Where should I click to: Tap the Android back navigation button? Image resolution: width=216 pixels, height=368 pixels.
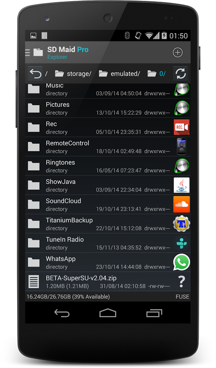pyautogui.click(x=62, y=313)
